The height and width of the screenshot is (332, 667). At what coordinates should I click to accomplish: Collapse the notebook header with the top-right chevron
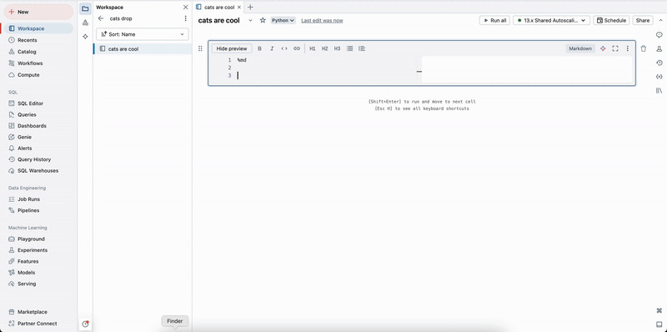(660, 20)
